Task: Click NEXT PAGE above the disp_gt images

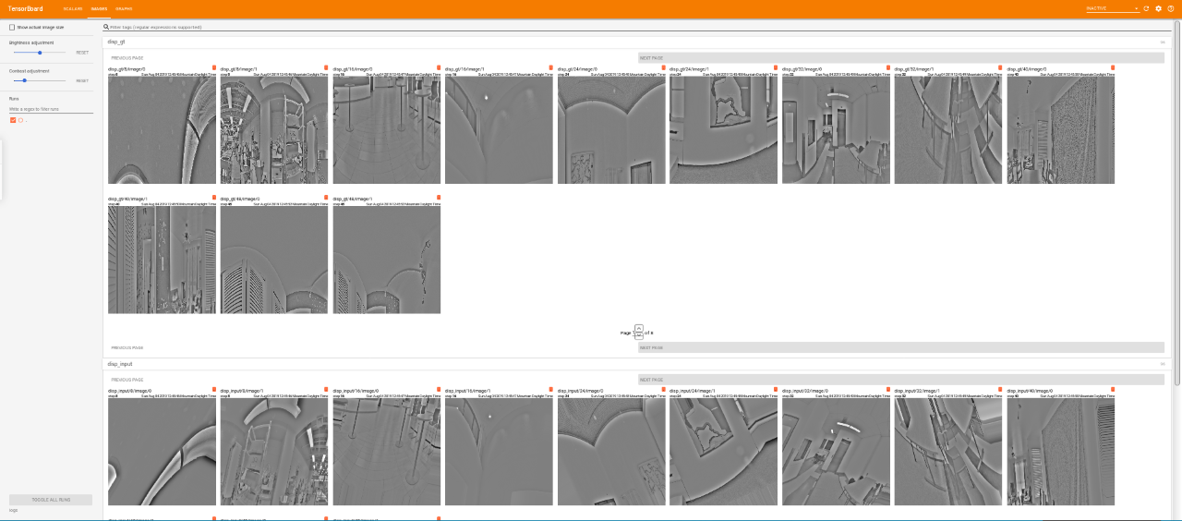Action: [902, 57]
